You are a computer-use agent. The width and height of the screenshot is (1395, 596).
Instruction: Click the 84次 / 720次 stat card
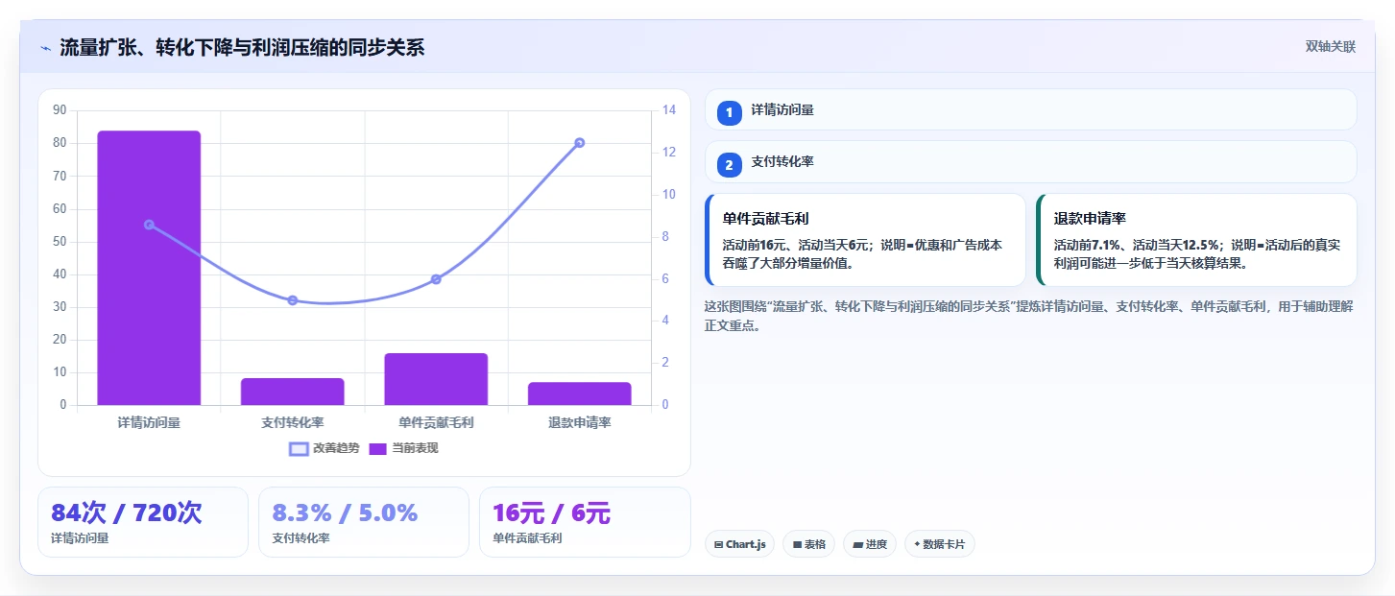[143, 522]
